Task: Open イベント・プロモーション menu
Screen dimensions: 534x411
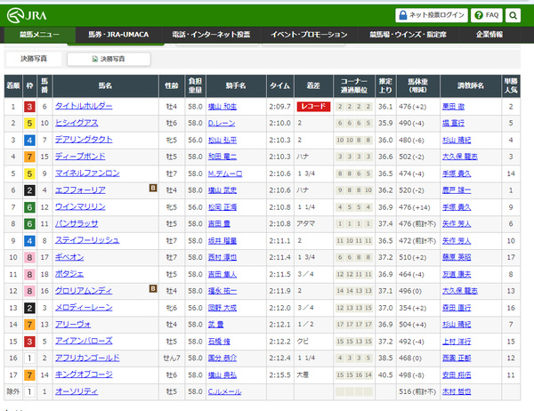Action: point(309,35)
